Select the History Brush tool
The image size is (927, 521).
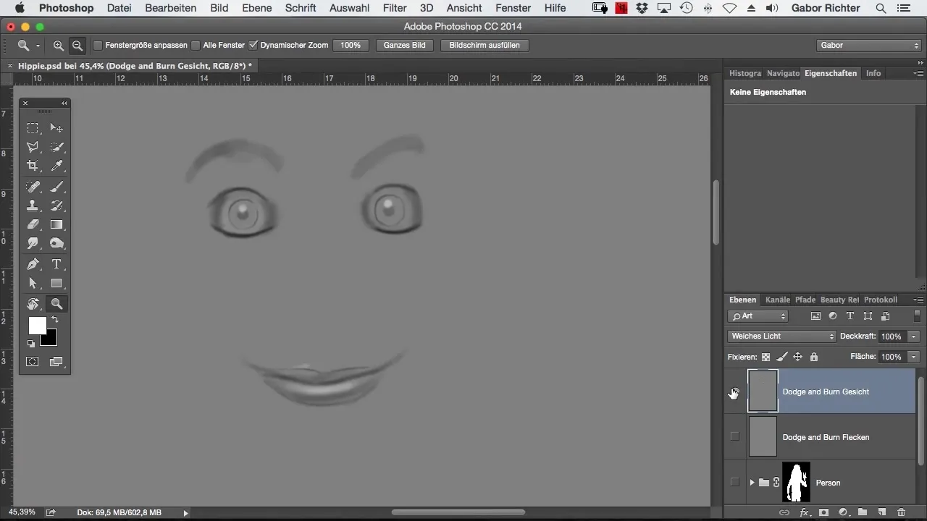[56, 206]
